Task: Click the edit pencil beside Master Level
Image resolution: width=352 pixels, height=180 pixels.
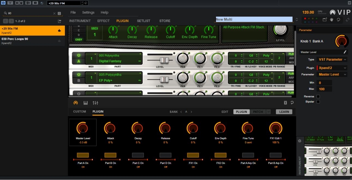Action: click(x=345, y=52)
